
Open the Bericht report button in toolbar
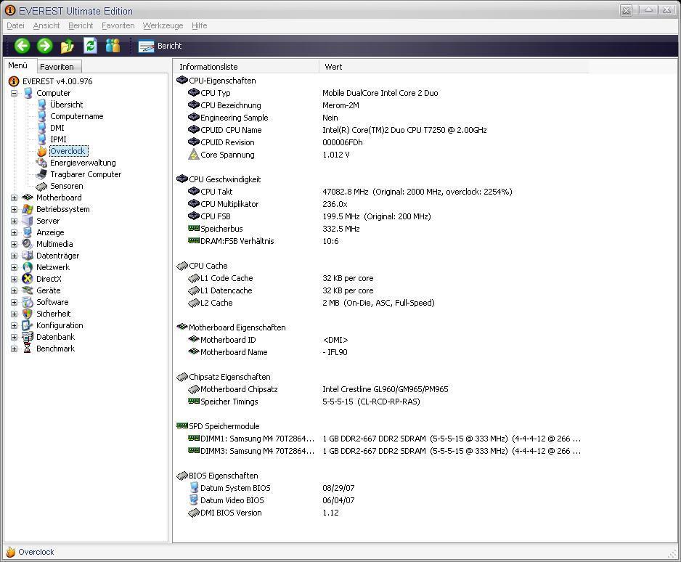[160, 46]
